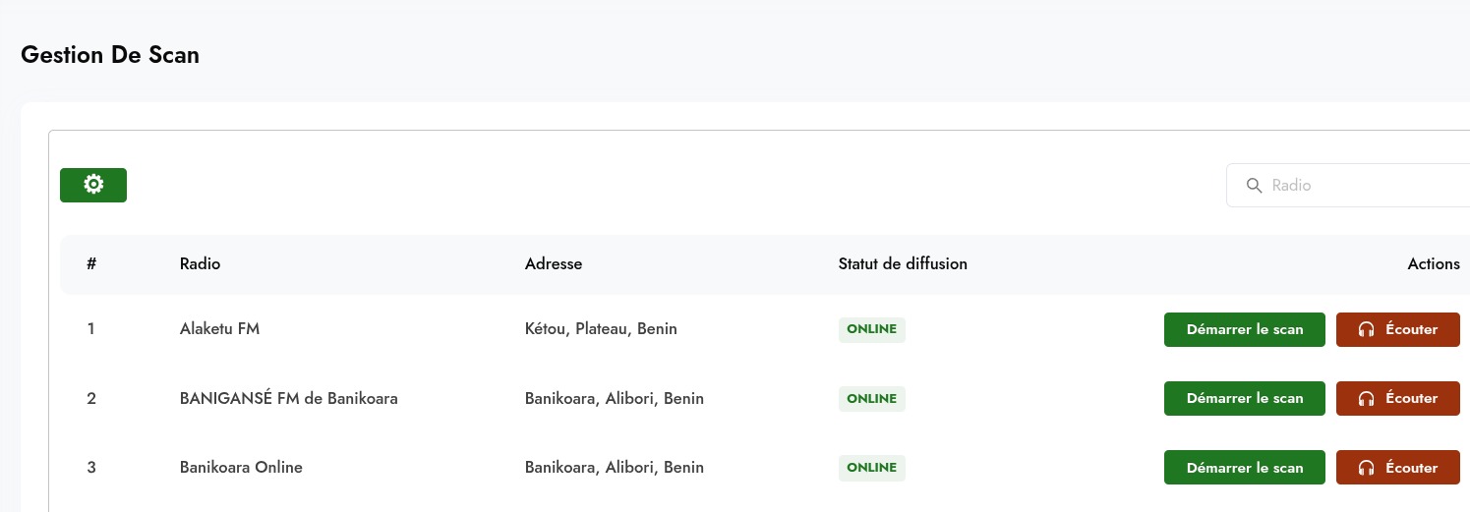The width and height of the screenshot is (1470, 512).
Task: Select the Adresse column header
Action: click(554, 264)
